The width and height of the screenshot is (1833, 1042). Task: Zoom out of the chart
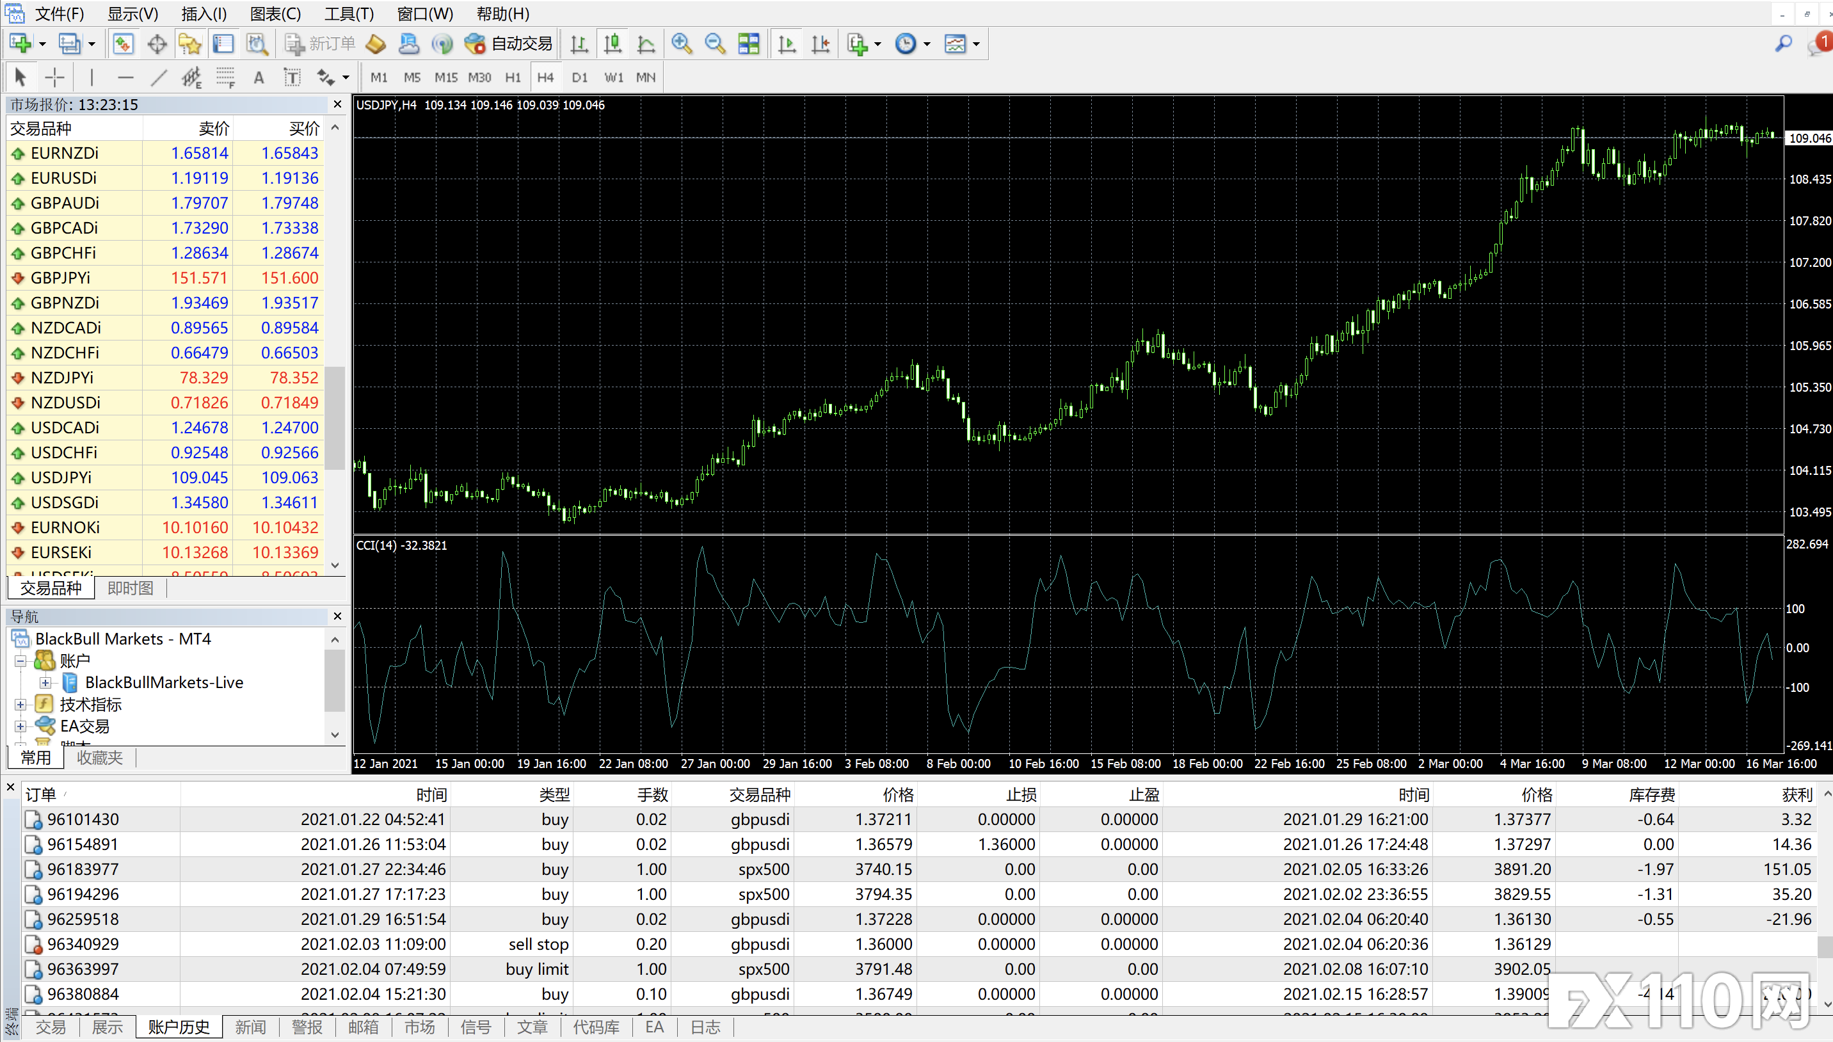coord(715,44)
